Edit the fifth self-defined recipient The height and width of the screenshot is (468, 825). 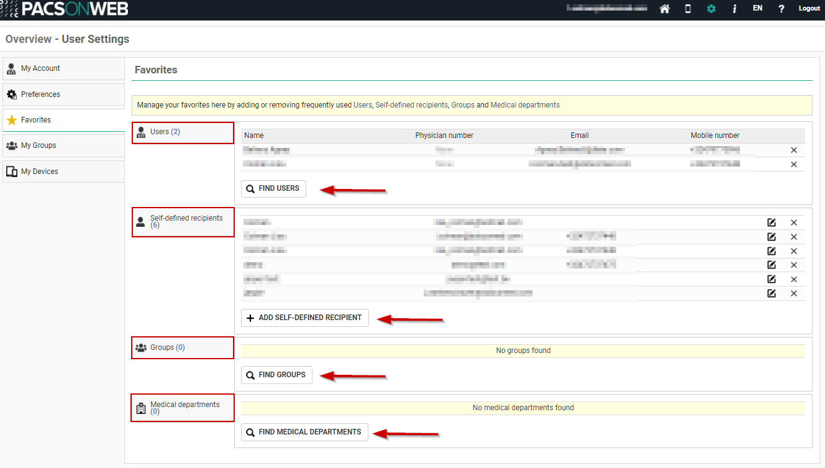(x=772, y=279)
